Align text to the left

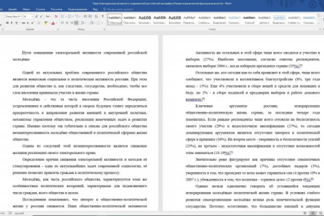click(63, 23)
